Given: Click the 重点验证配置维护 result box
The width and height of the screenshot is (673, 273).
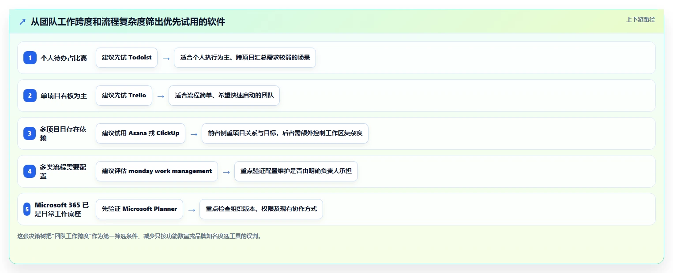Looking at the screenshot, I should (x=296, y=171).
